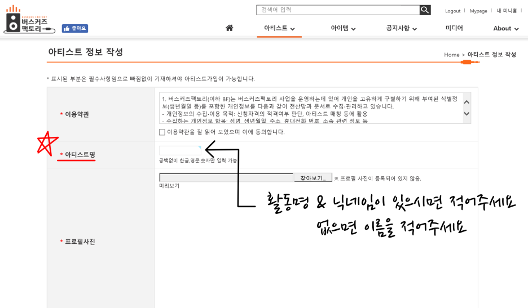The height and width of the screenshot is (308, 528).
Task: Click the profile photo file path field
Action: 226,177
